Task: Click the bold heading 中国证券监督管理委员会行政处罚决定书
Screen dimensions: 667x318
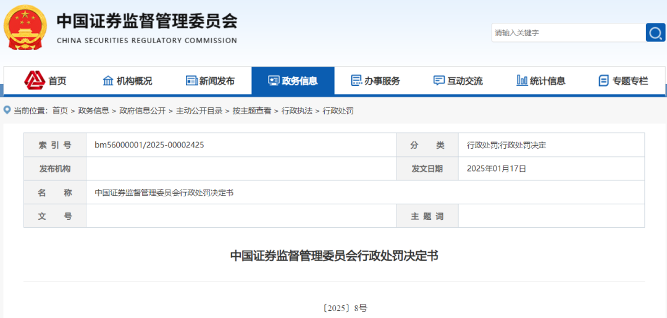Action: pos(334,256)
